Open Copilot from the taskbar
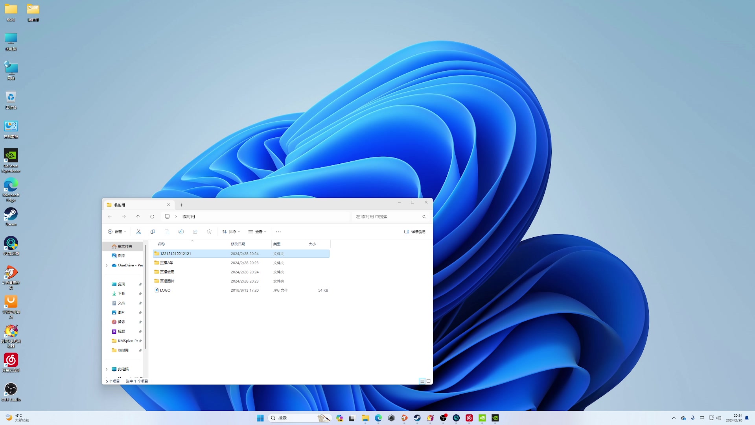The image size is (755, 425). point(339,418)
